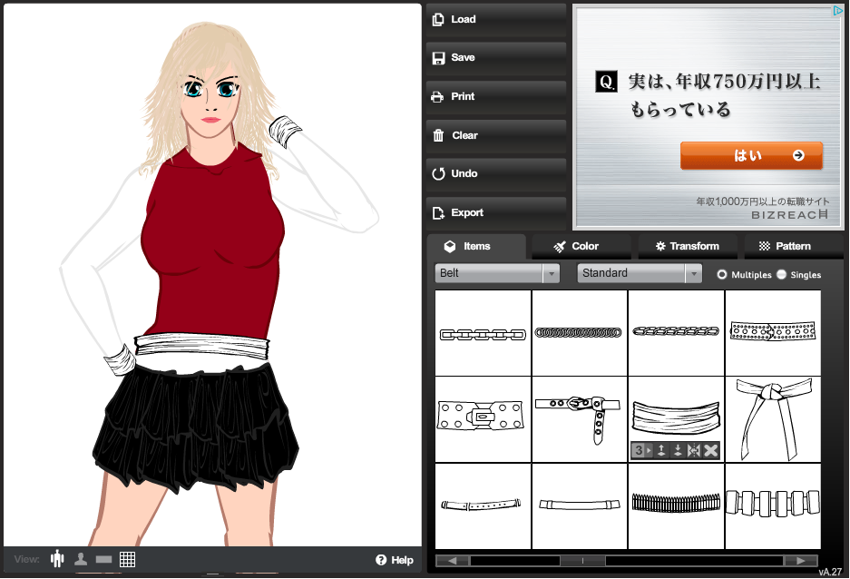Move the selected belt layer up
850x579 pixels.
click(x=661, y=451)
